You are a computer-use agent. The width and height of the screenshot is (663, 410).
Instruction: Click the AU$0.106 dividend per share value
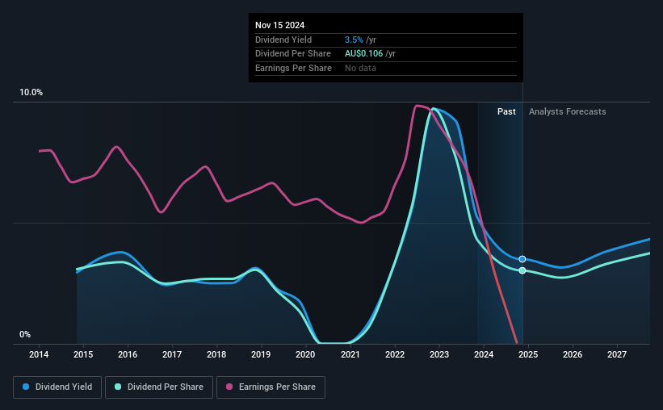pyautogui.click(x=363, y=54)
